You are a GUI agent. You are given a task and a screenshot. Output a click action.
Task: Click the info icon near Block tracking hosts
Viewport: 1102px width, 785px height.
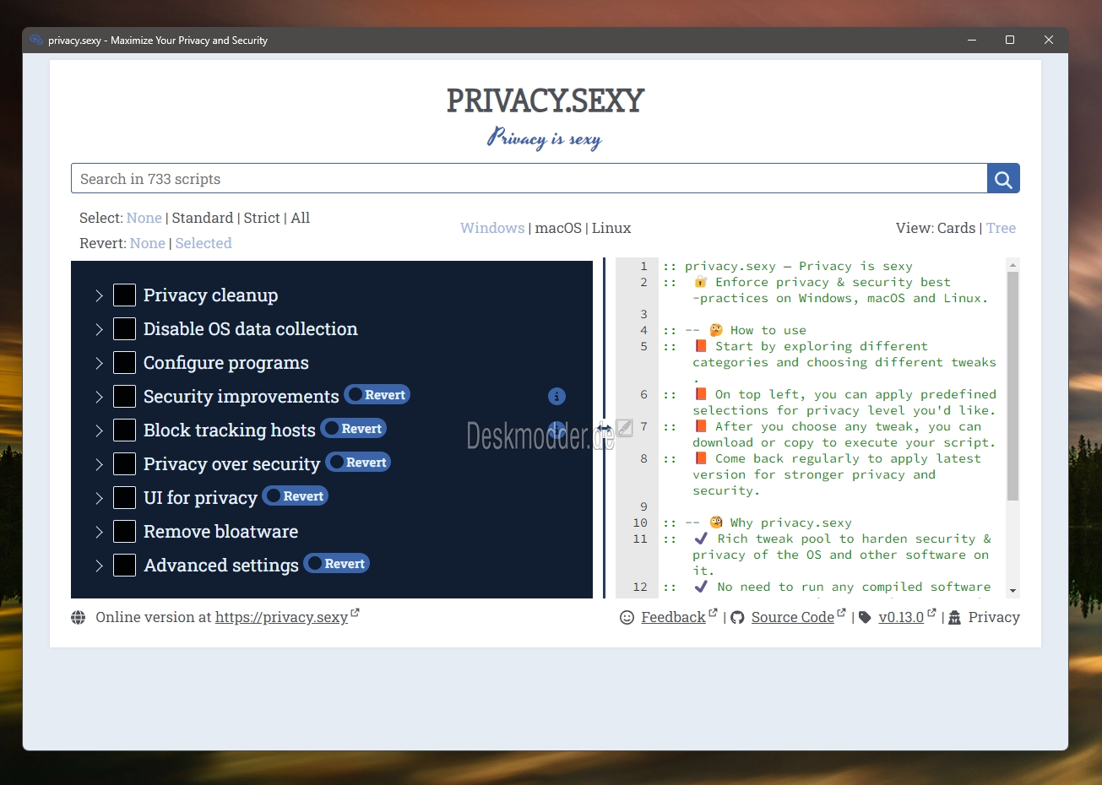[556, 430]
